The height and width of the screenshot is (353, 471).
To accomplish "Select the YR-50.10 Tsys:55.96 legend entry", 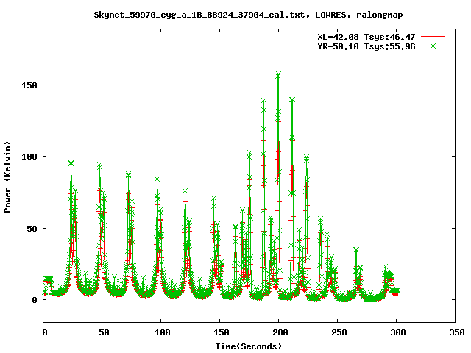I will click(x=366, y=46).
